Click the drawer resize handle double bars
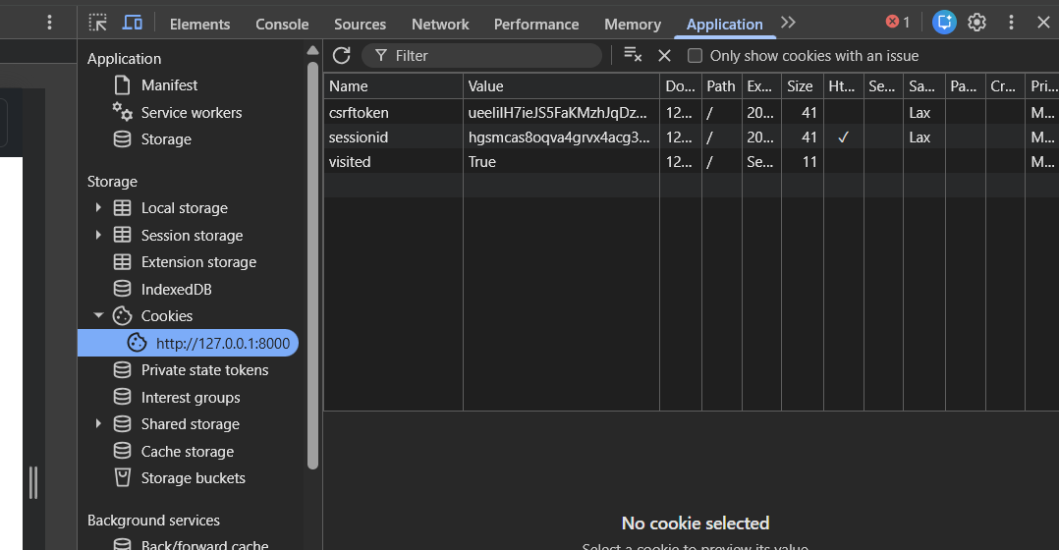Viewport: 1059px width, 550px height. click(33, 482)
